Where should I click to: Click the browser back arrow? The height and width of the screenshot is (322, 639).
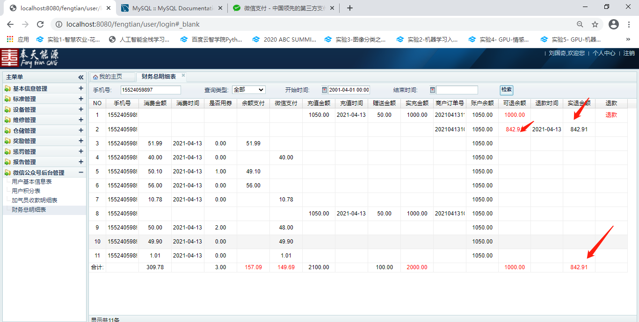click(10, 24)
